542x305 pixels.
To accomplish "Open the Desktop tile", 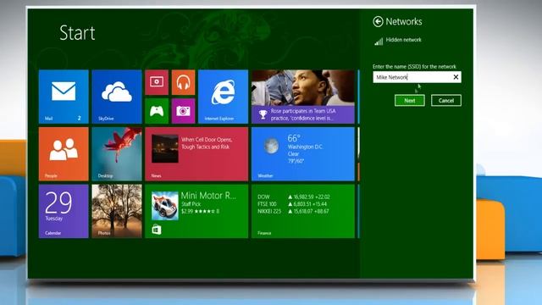I will click(x=117, y=154).
